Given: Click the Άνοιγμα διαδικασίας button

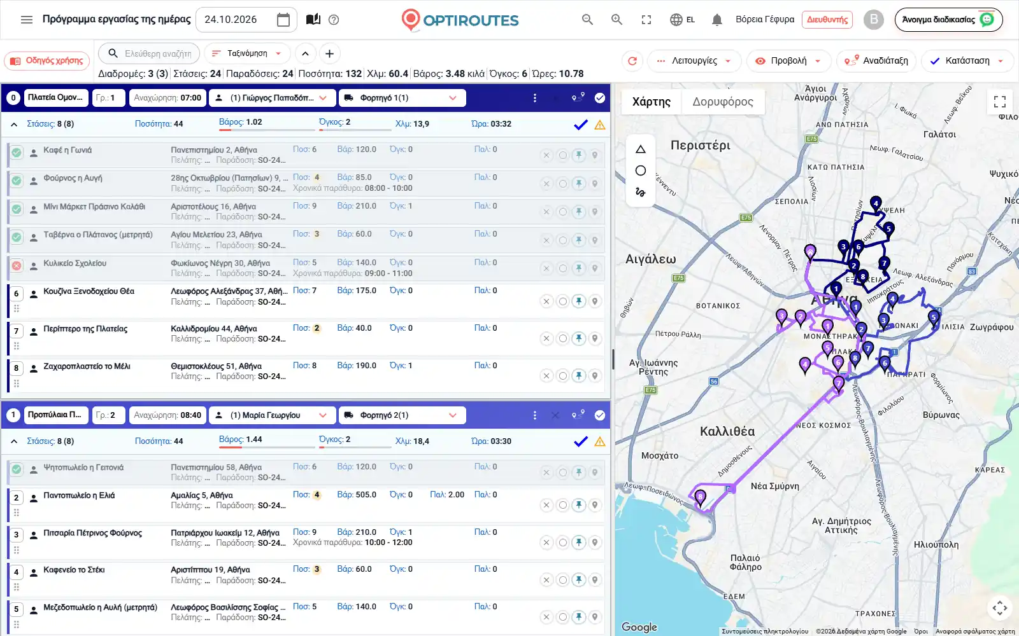Looking at the screenshot, I should point(948,20).
